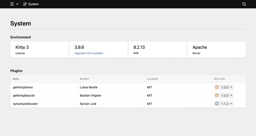This screenshot has width=256, height=136.
Task: Sort plugins by Name column header
Action: click(16, 79)
